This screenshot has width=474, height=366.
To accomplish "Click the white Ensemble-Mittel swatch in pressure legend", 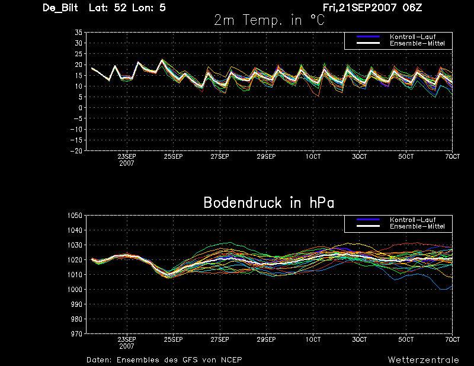I will coord(368,226).
